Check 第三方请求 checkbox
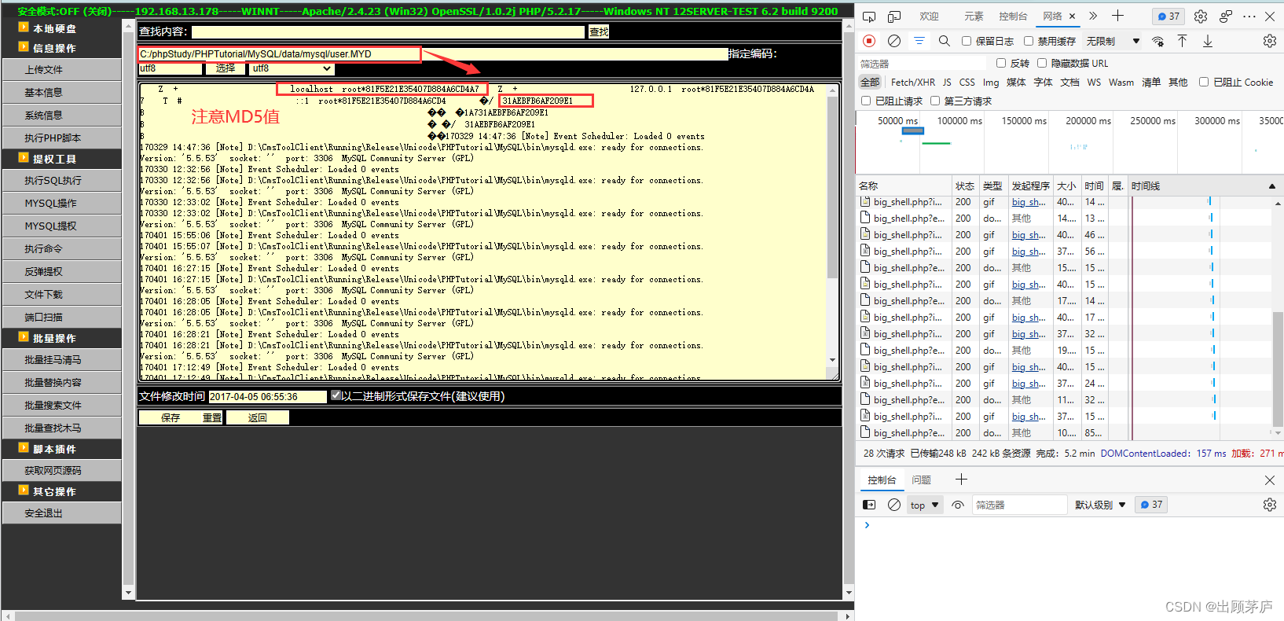Screen dimensions: 1284x621 pos(935,101)
